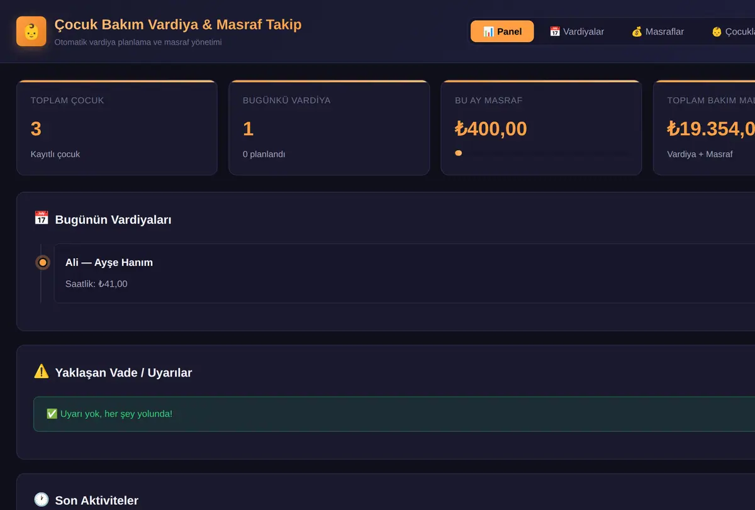Go to the Masraflar tab
This screenshot has width=755, height=510.
(657, 31)
